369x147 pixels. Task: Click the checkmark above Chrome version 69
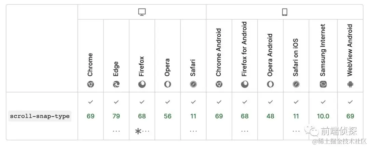click(x=91, y=102)
